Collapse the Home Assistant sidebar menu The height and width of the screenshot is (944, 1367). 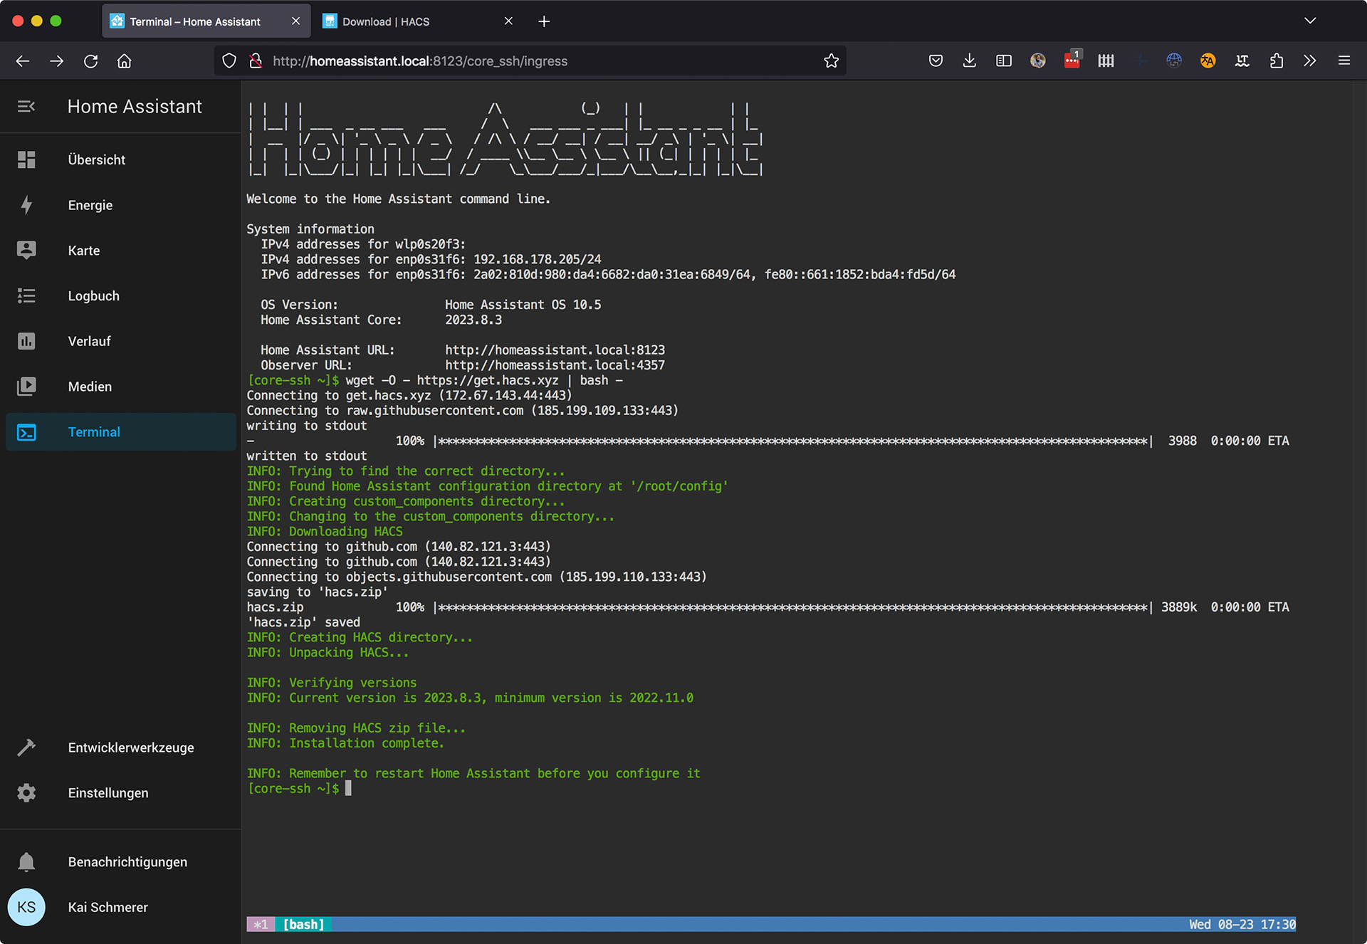click(x=26, y=107)
